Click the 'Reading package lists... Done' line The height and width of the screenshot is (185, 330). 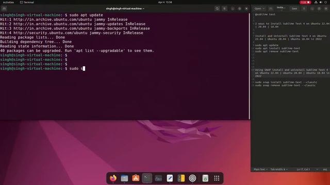click(32, 38)
